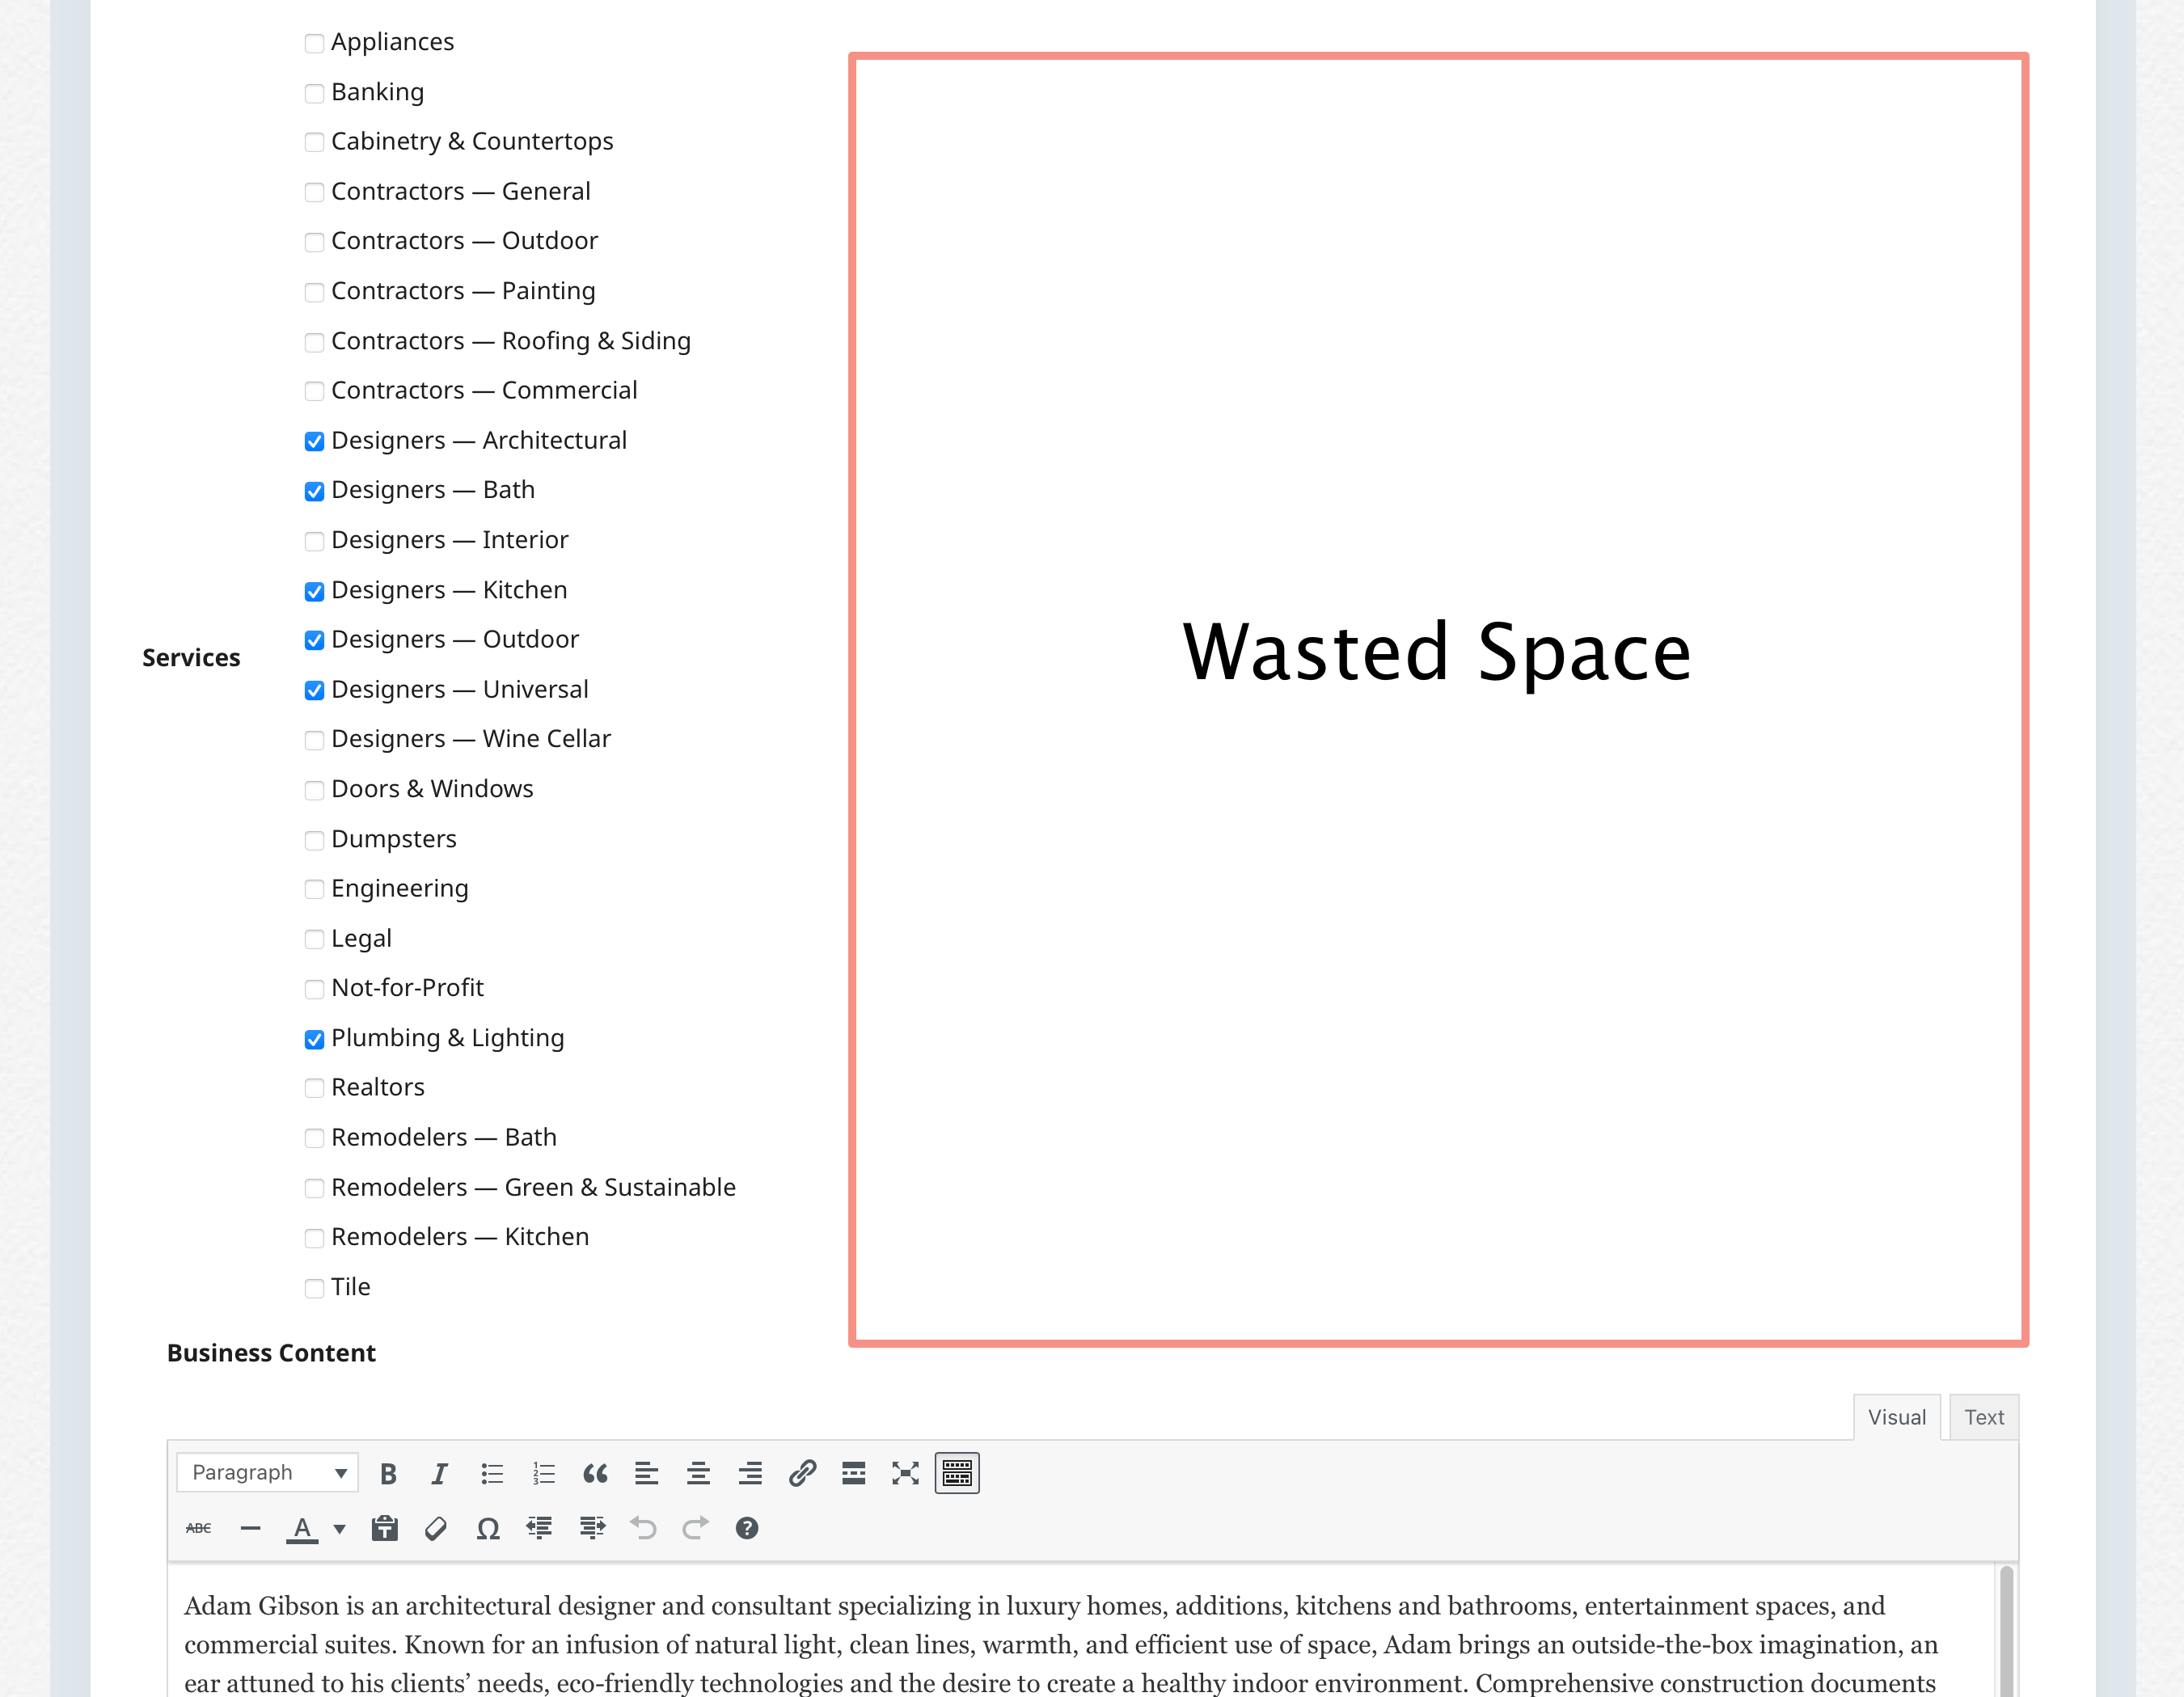Insert a bulleted list
Viewport: 2184px width, 1697px height.
tap(491, 1473)
